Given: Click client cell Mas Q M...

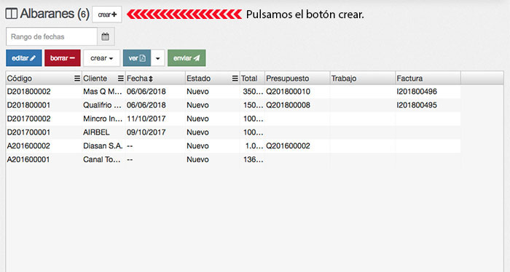Looking at the screenshot, I should [x=103, y=92].
